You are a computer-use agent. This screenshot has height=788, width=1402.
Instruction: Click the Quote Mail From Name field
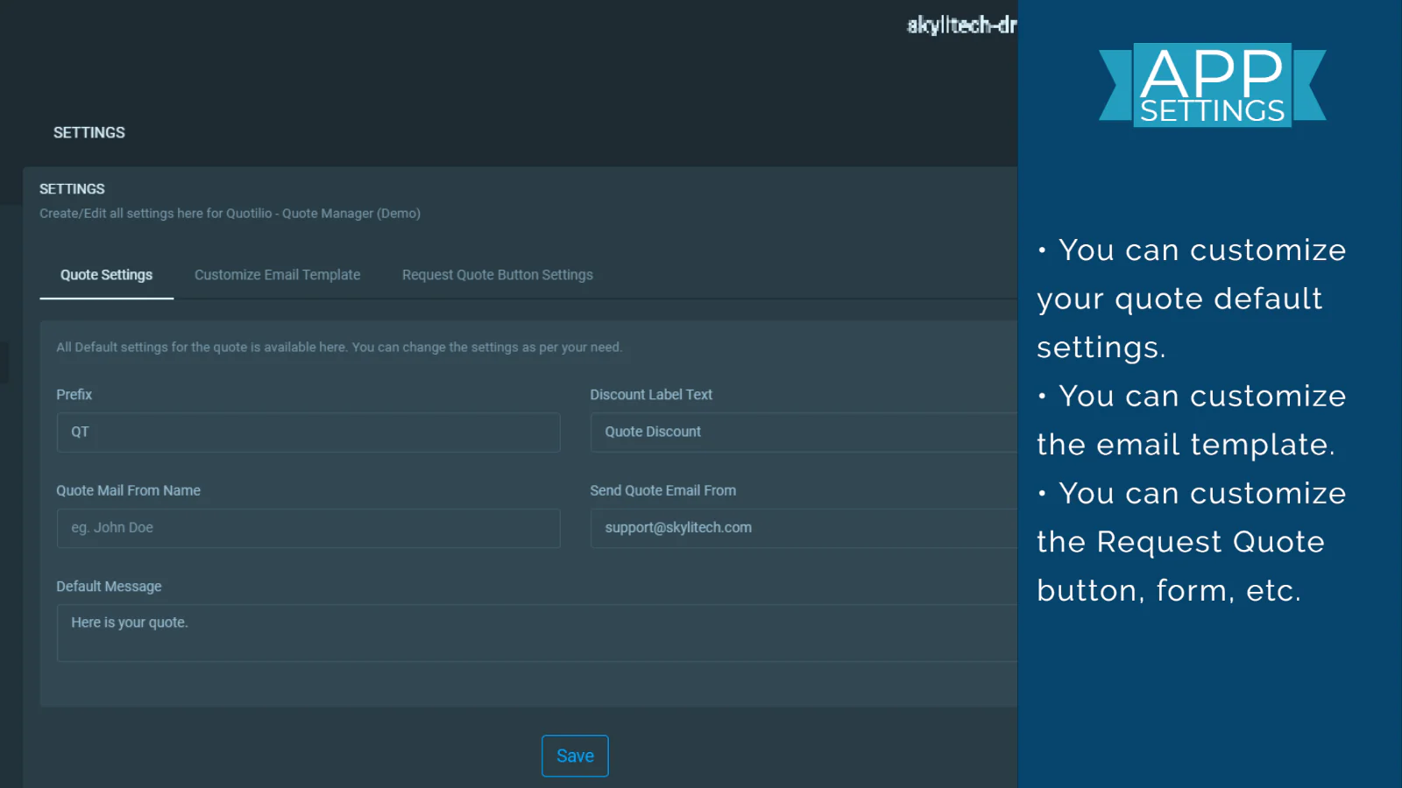tap(308, 528)
